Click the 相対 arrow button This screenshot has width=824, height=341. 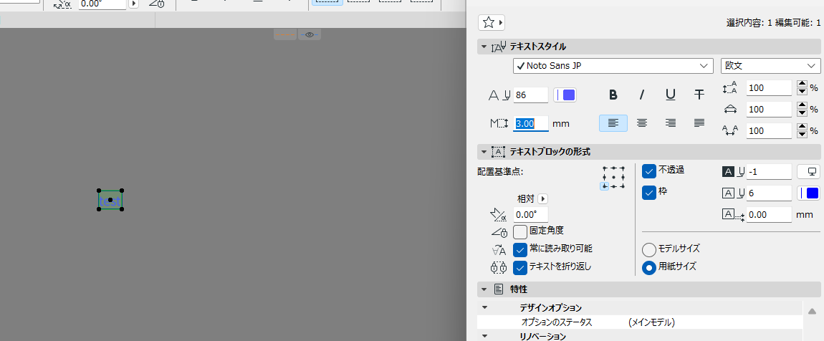543,199
